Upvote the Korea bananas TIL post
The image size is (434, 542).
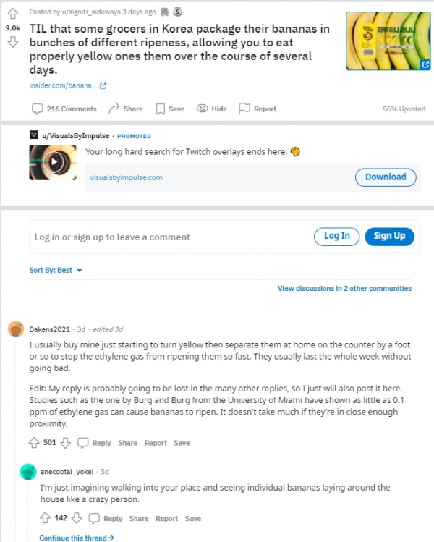[x=13, y=14]
